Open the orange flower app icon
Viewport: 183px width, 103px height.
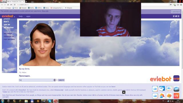(x=169, y=96)
